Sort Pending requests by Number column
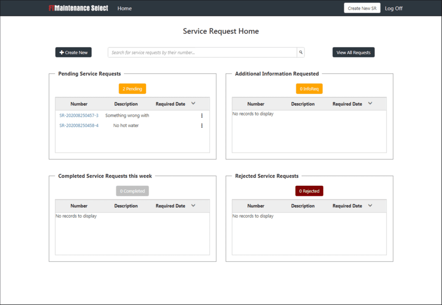This screenshot has height=305, width=442. tap(79, 104)
